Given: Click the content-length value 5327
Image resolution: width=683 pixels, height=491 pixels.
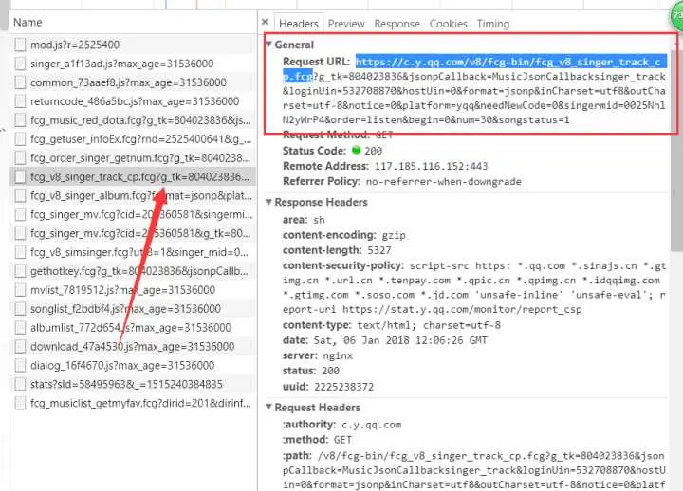Looking at the screenshot, I should pos(378,250).
